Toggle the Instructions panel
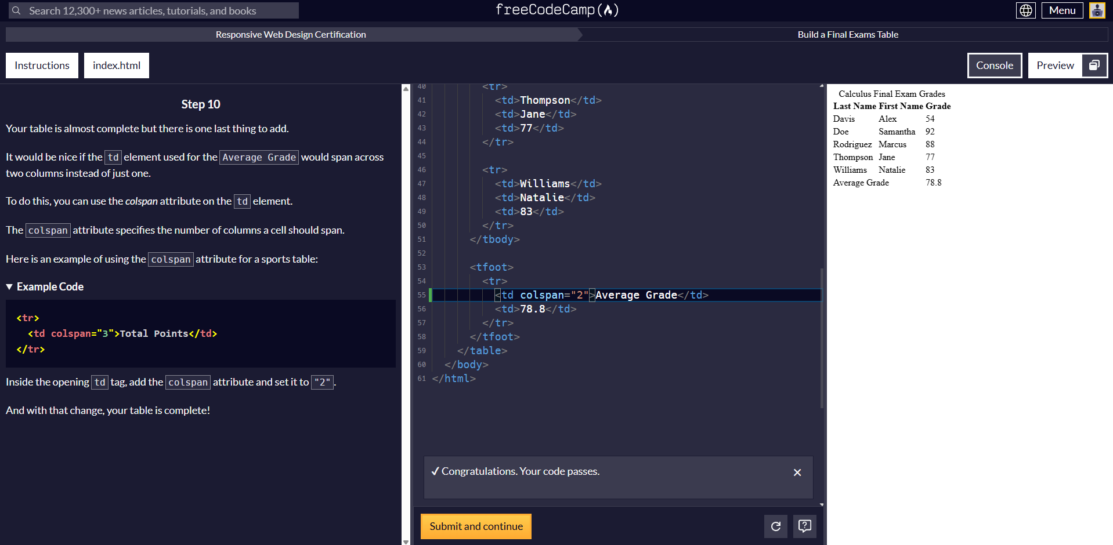1113x545 pixels. click(42, 66)
